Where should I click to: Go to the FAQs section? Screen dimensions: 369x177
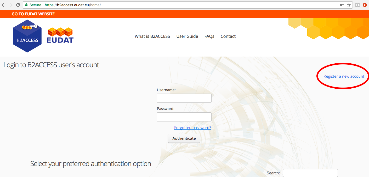tap(209, 36)
